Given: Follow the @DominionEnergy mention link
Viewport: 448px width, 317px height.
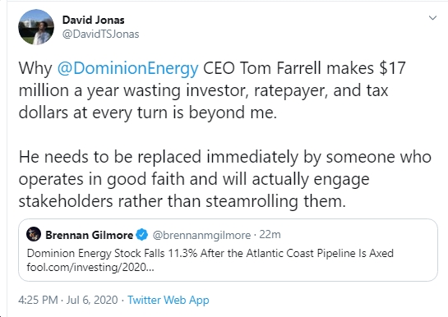Looking at the screenshot, I should point(127,68).
